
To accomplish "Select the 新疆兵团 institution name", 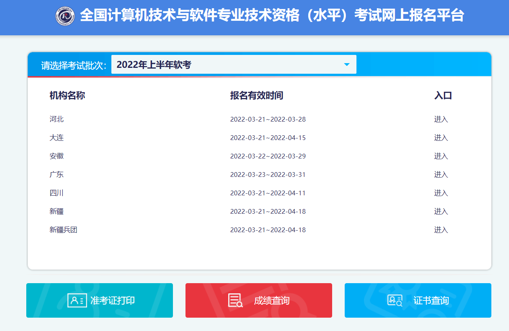I will pyautogui.click(x=63, y=230).
